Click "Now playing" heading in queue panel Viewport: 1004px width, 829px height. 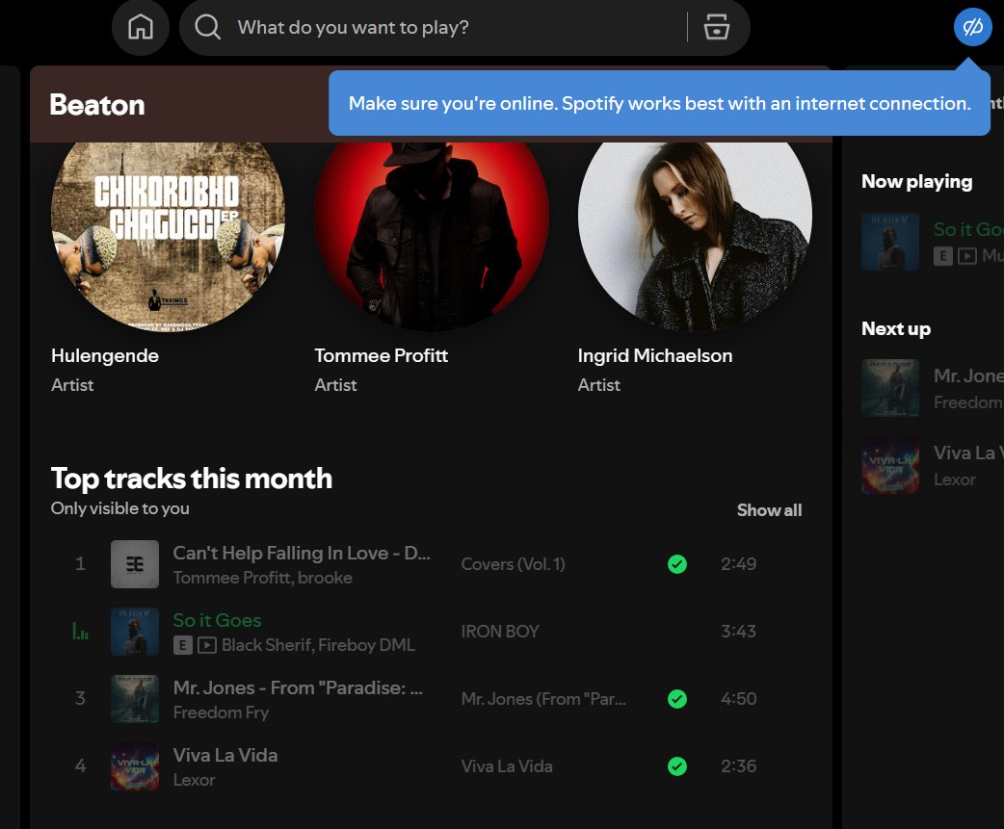tap(917, 182)
